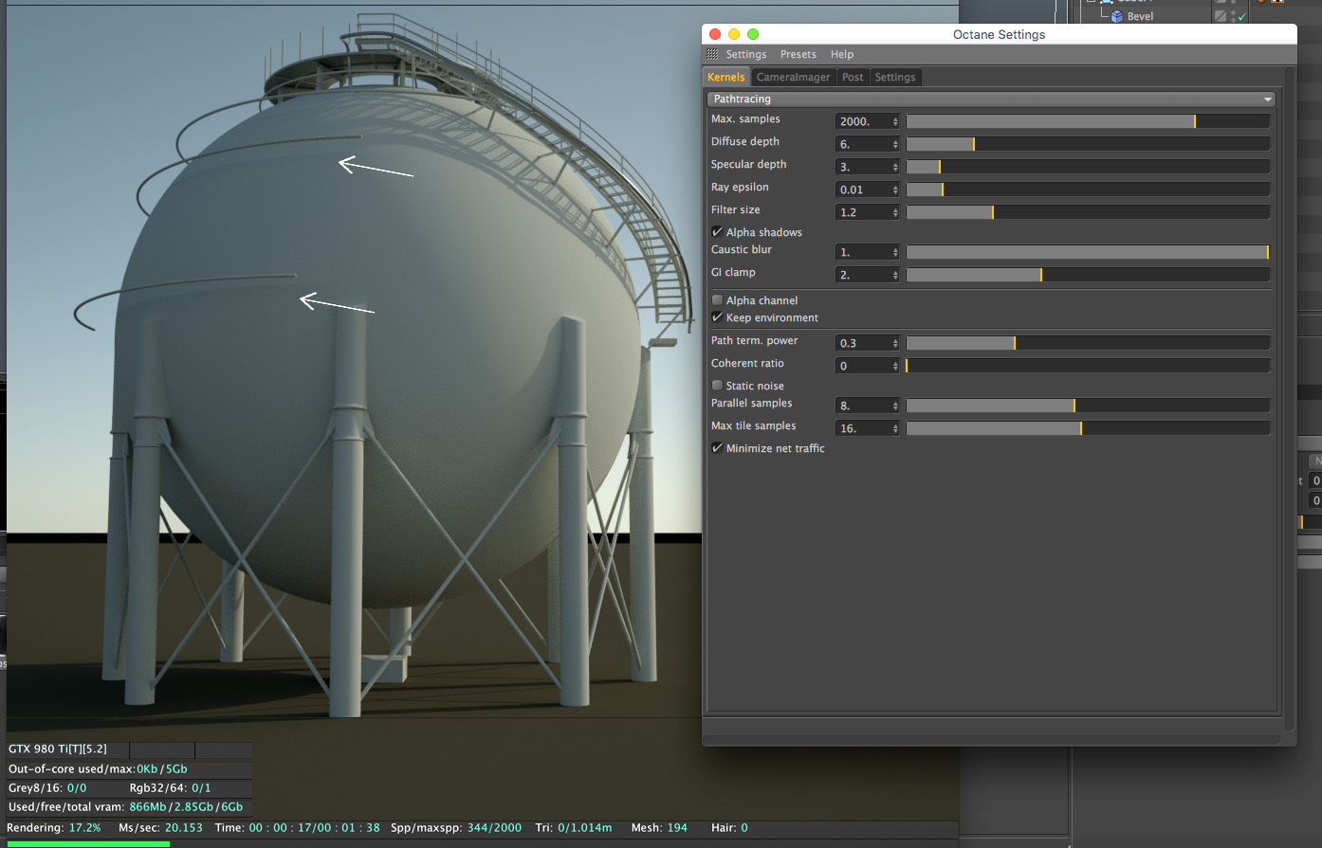Click the Bevel visibility dots
The image size is (1322, 848).
click(x=1232, y=16)
